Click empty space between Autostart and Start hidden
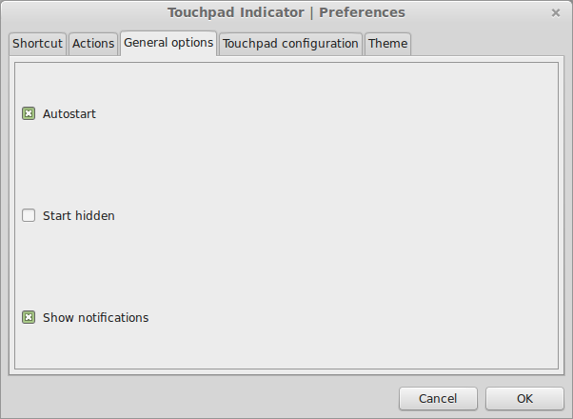 (286, 165)
